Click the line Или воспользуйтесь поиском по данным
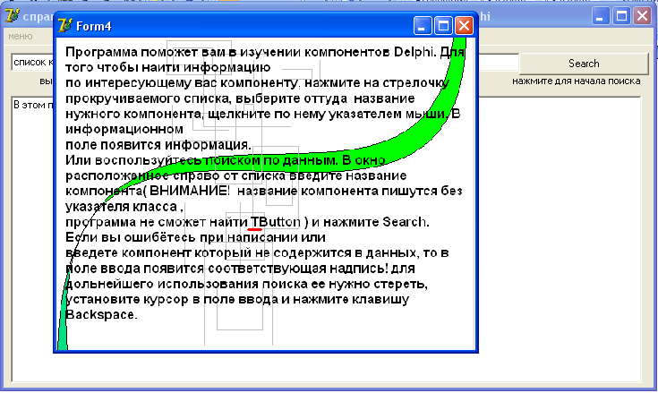 pos(226,160)
